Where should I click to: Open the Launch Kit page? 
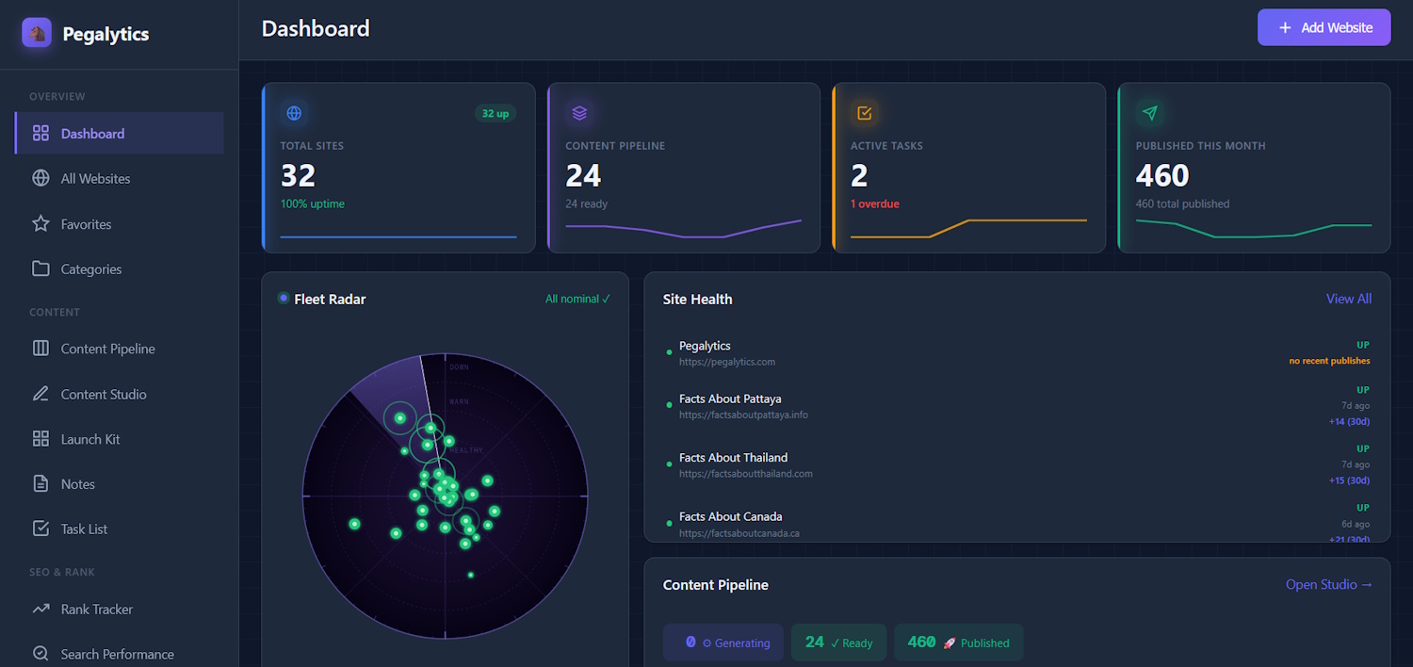(x=120, y=439)
